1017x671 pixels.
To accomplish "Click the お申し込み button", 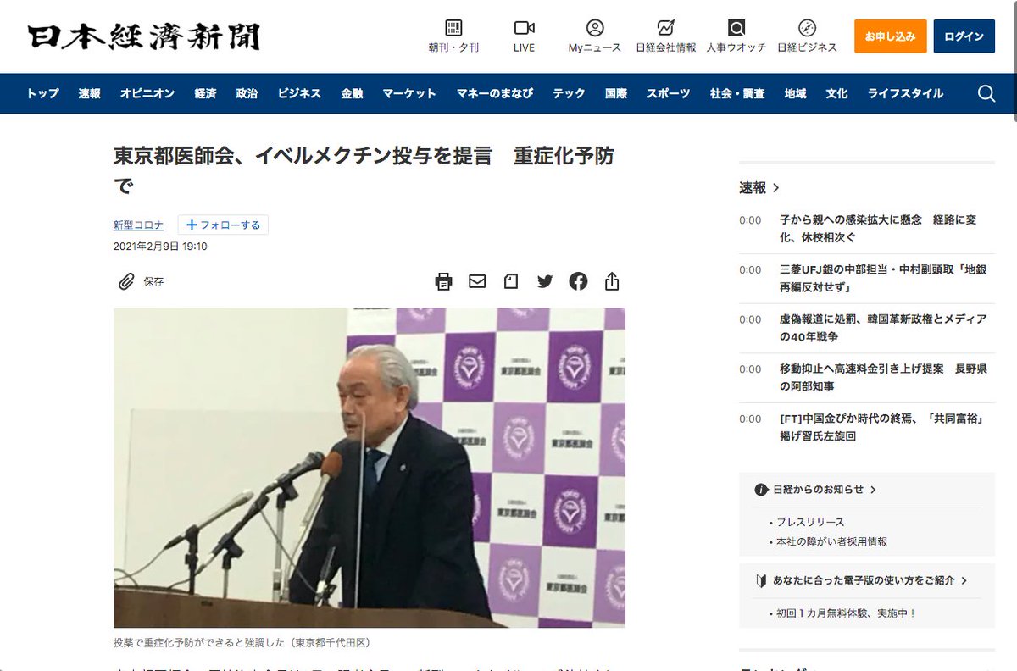I will (890, 36).
